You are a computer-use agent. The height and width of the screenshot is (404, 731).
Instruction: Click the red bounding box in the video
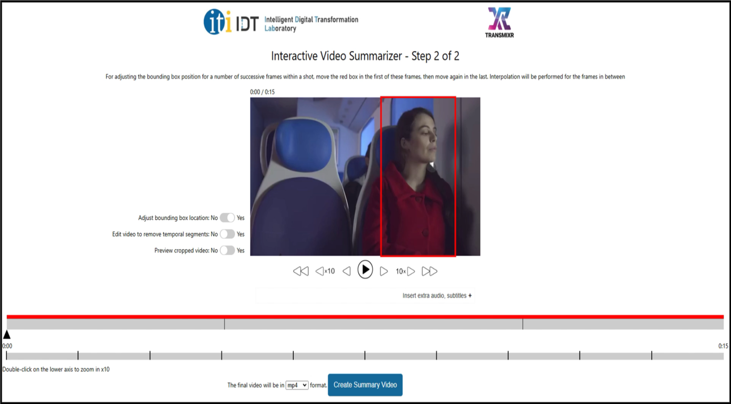418,176
